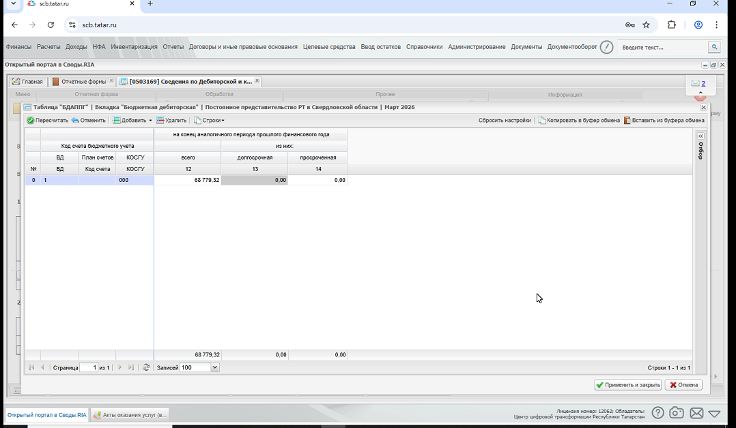This screenshot has width=736, height=428.
Task: Click Применить и закрыть button
Action: (x=628, y=385)
